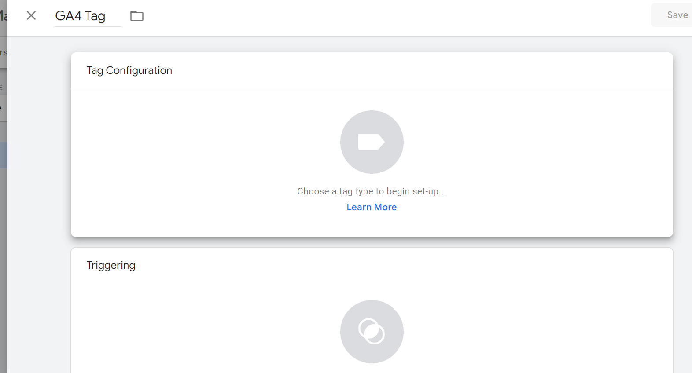The height and width of the screenshot is (373, 692).
Task: Open the Learn More link
Action: pos(372,207)
